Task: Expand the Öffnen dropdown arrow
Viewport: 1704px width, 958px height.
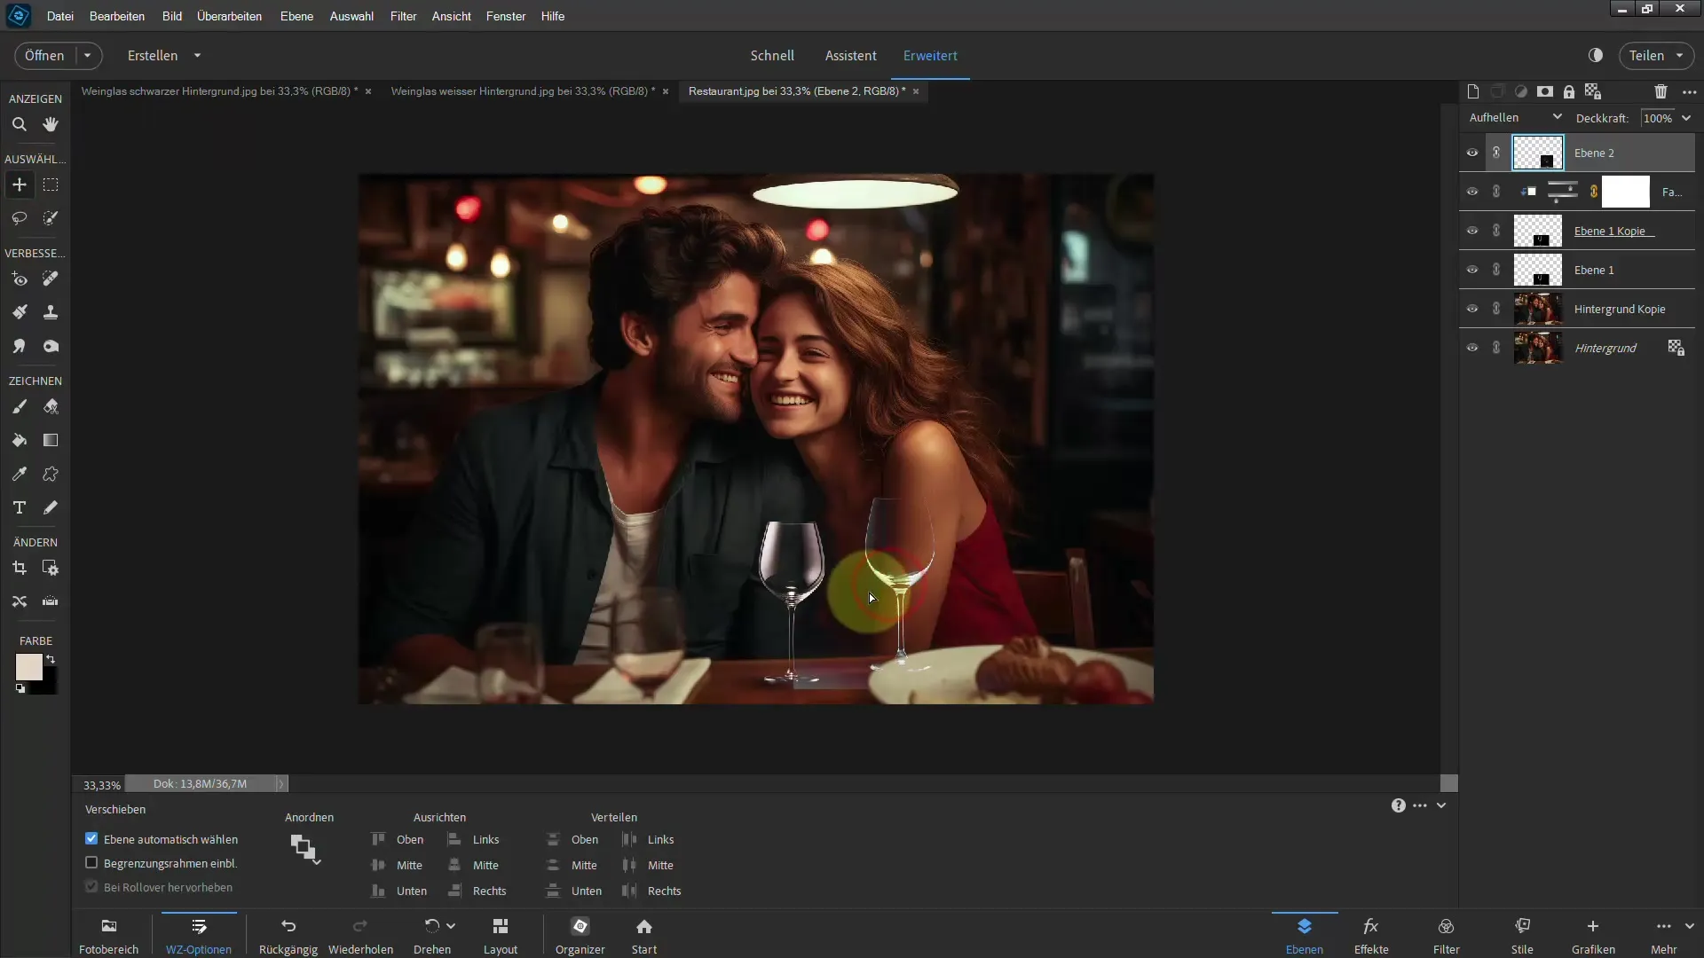Action: click(87, 55)
